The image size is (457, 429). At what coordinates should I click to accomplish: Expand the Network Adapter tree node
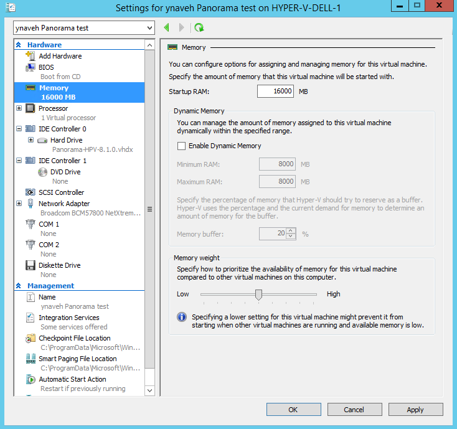(19, 204)
